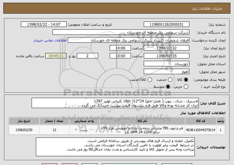This screenshot has height=165, width=234.
Task: Open the اطلاعات تماس خریدار link
Action: (50, 41)
